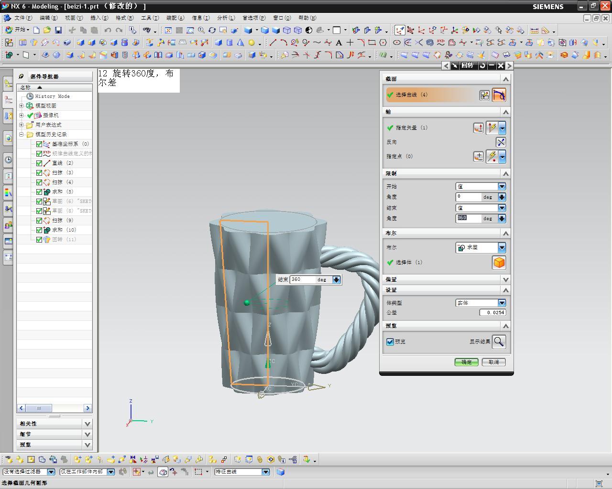
Task: Click the Show Result magnifier icon
Action: [499, 341]
